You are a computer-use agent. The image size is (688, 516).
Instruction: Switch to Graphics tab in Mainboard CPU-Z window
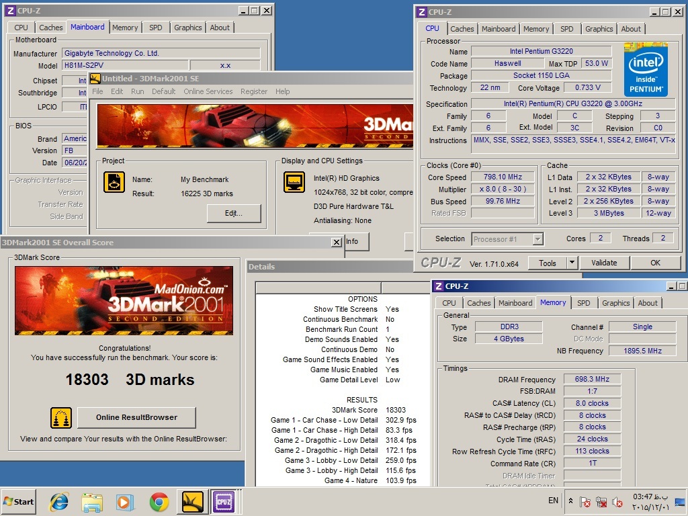point(188,27)
